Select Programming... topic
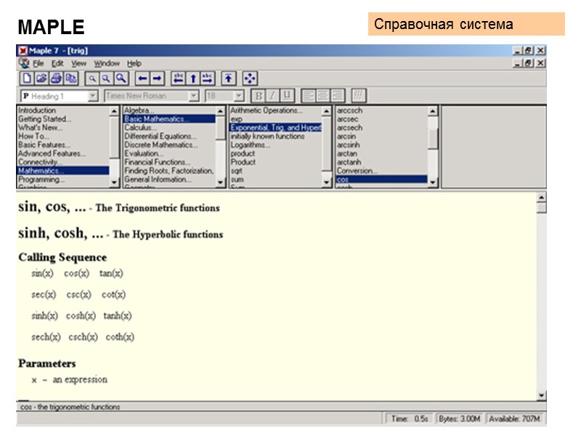 (41, 179)
